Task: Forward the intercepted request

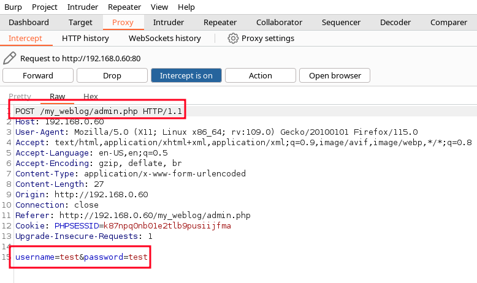Action: click(x=38, y=75)
